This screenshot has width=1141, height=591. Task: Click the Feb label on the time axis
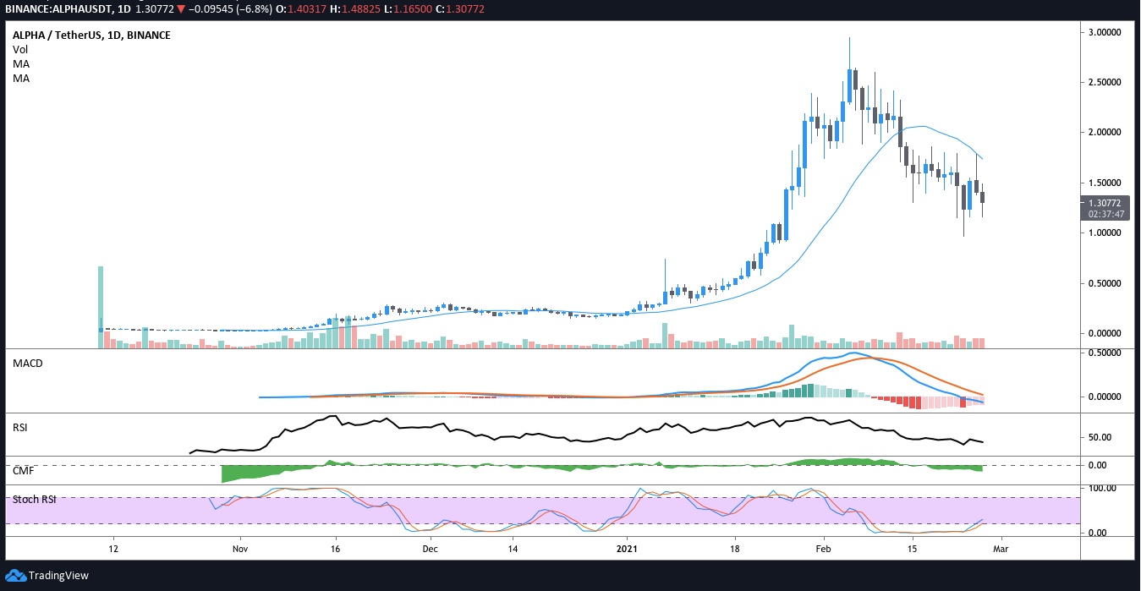coord(826,550)
